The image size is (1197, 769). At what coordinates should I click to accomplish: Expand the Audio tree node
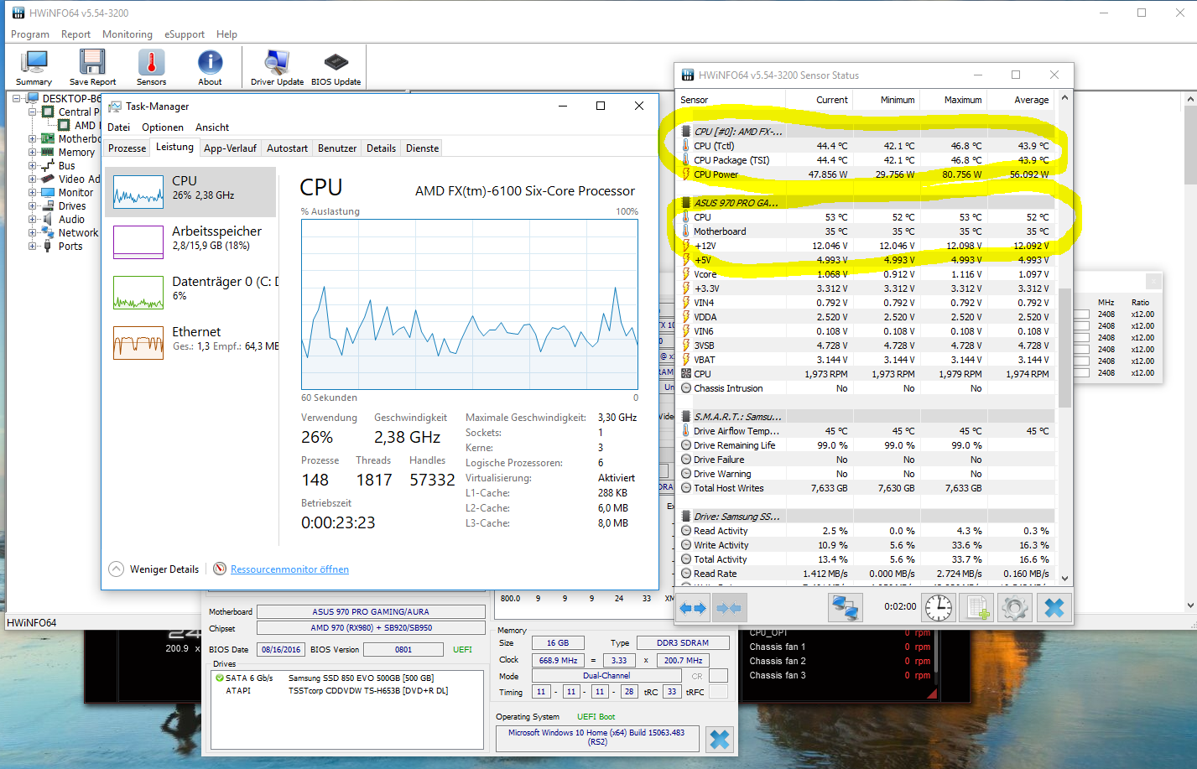click(33, 219)
